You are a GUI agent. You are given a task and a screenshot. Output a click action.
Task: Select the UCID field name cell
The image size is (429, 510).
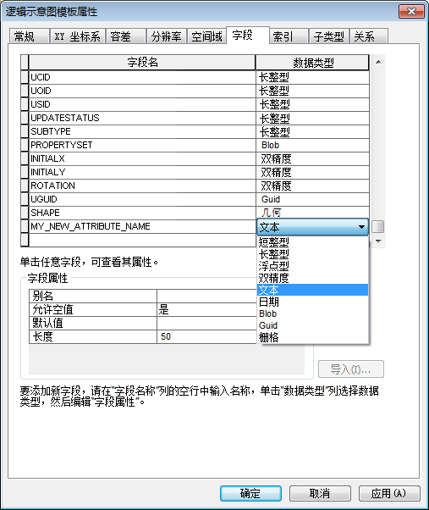142,77
